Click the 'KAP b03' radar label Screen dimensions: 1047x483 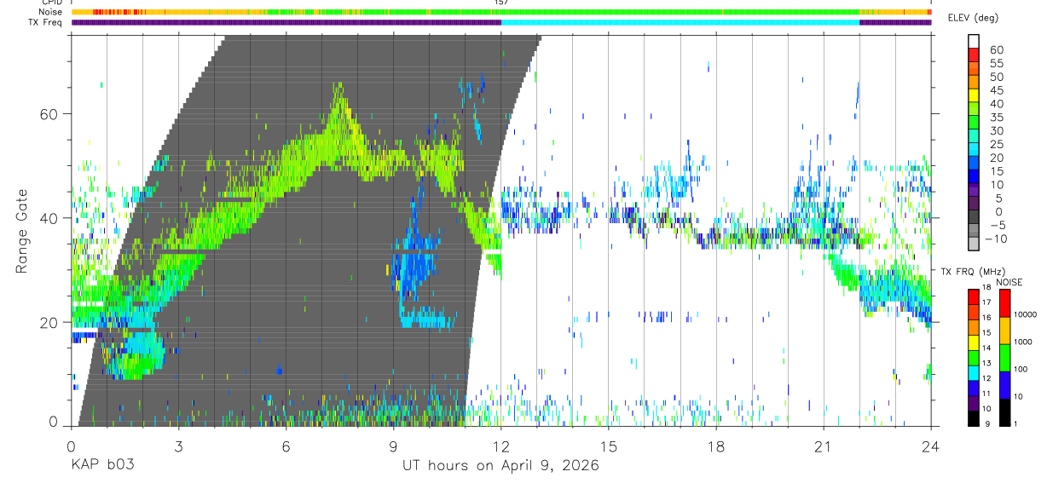point(102,466)
